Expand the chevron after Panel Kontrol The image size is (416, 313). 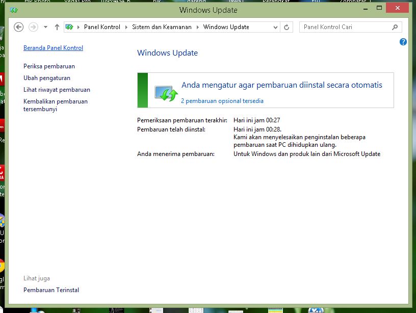[x=126, y=27]
